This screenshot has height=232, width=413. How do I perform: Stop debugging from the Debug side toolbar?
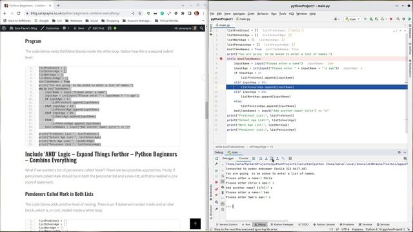pyautogui.click(x=217, y=182)
